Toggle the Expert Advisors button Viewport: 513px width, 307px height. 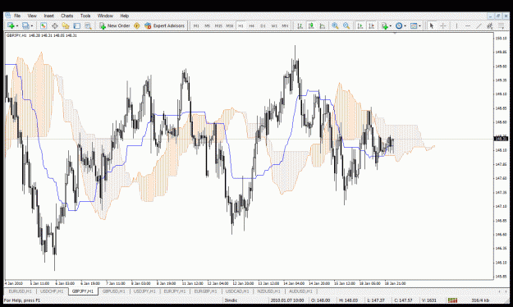pos(164,25)
